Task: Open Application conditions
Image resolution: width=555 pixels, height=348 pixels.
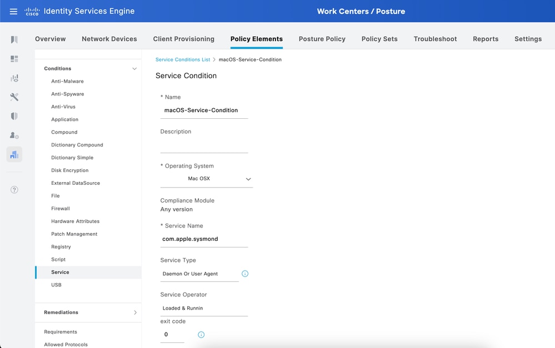Action: click(65, 119)
